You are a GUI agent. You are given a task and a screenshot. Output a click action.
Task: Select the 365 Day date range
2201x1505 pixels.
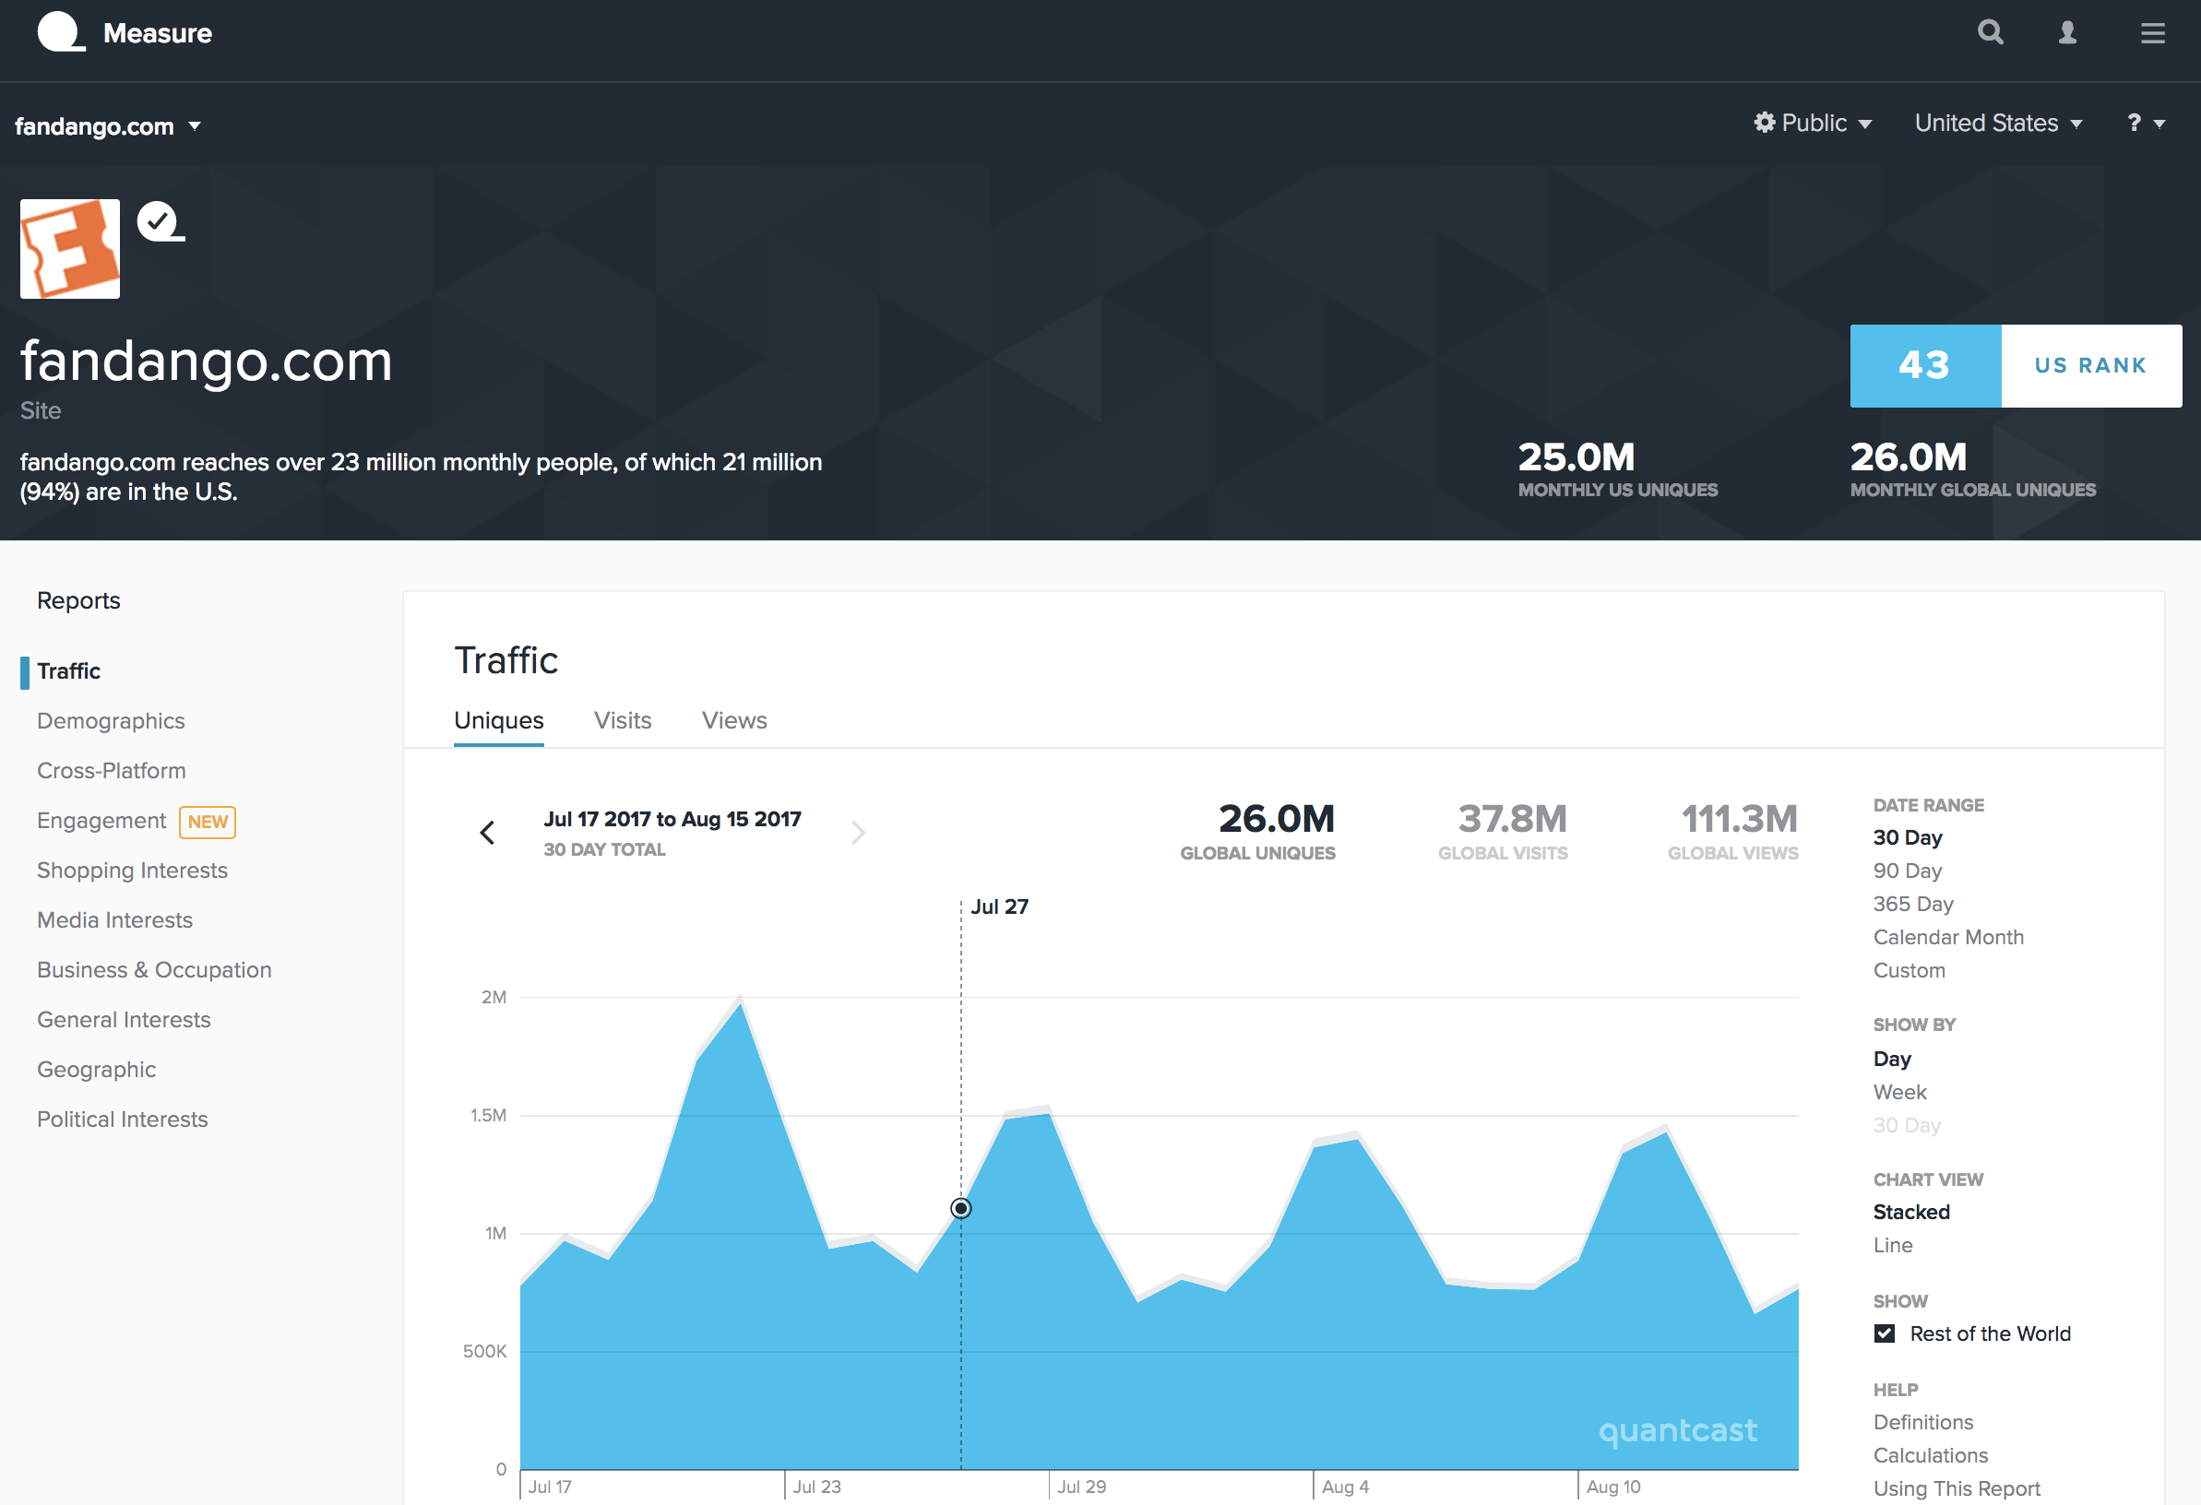click(x=1913, y=903)
